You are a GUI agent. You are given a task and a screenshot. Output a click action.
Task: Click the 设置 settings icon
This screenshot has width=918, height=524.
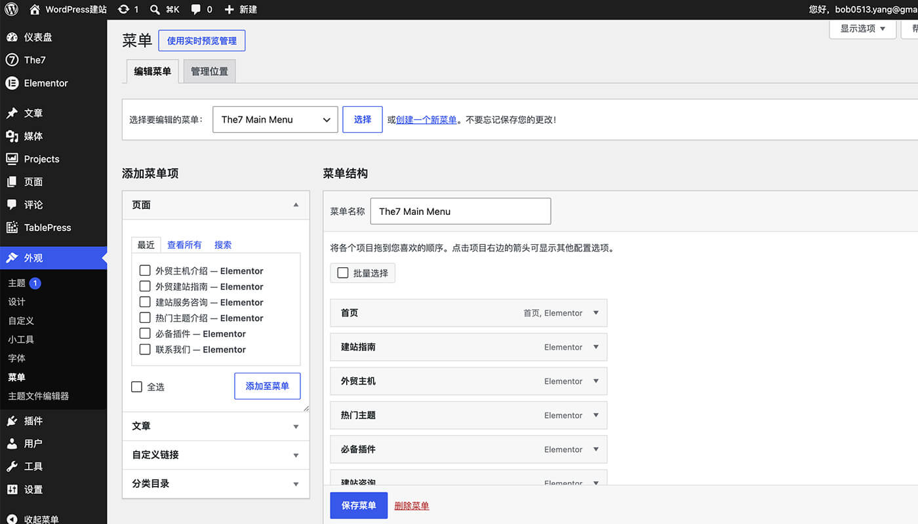coord(12,489)
